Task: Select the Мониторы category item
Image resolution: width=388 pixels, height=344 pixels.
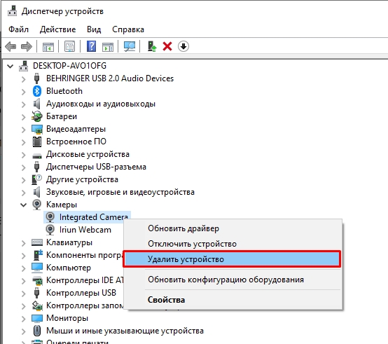Action: 67,318
